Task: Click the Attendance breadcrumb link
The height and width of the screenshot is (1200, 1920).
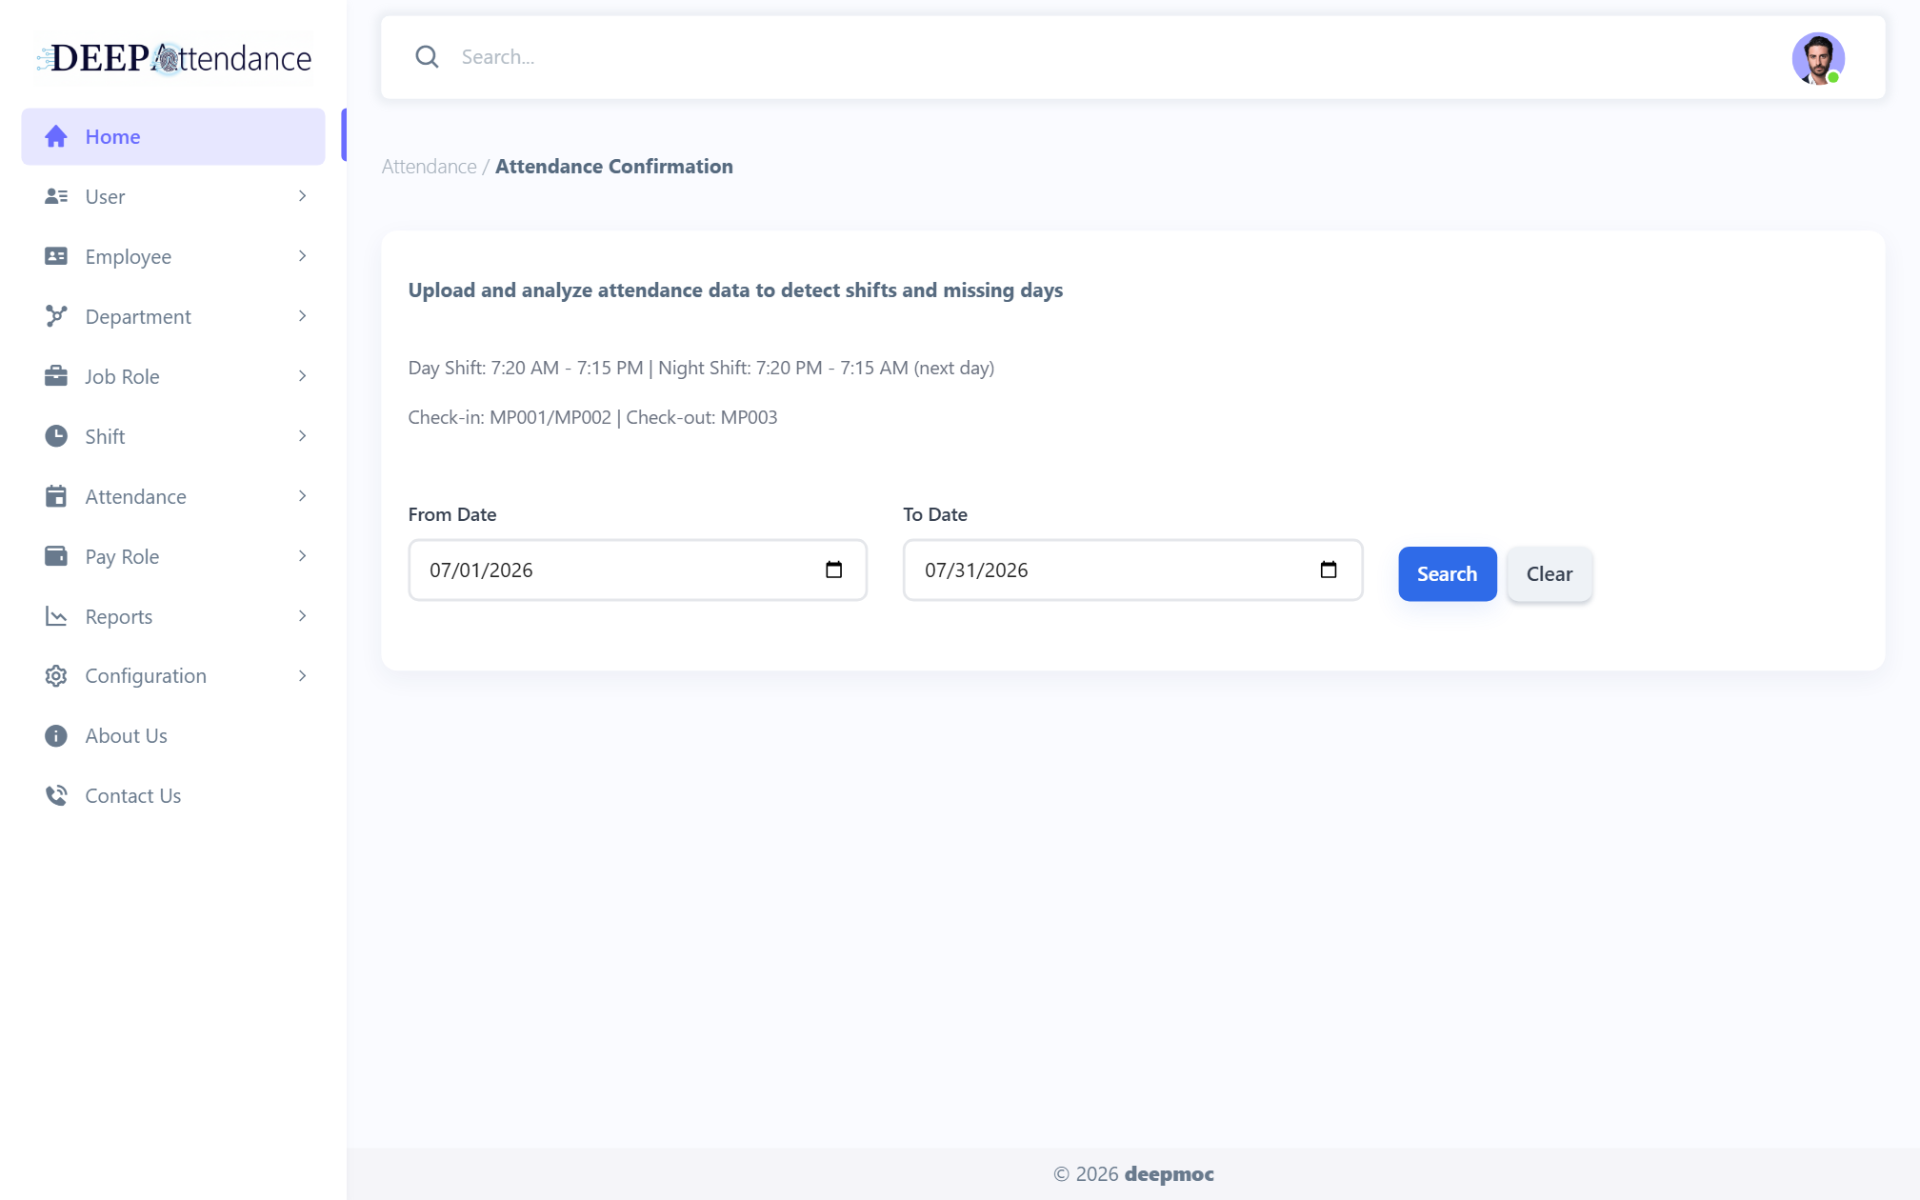Action: click(x=429, y=167)
